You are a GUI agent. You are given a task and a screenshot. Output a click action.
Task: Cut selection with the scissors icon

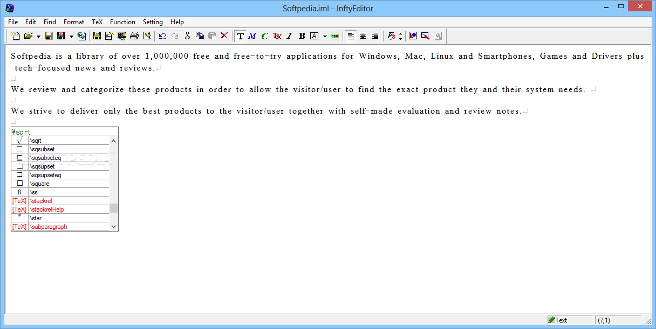(x=187, y=36)
